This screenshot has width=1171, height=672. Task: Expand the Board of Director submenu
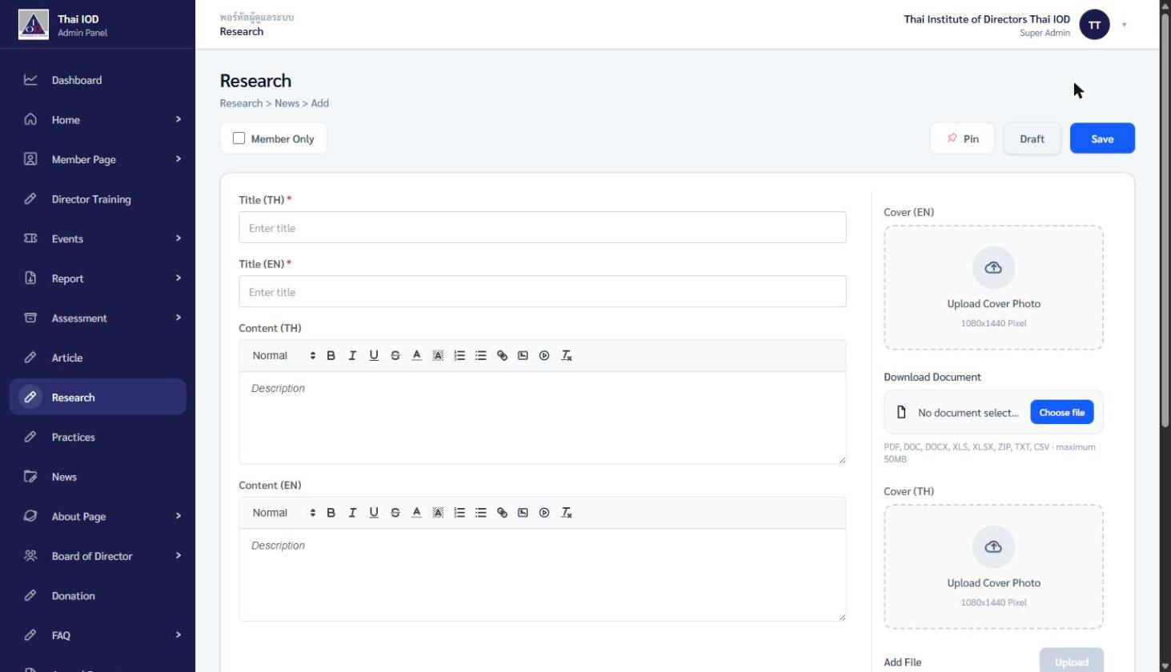[x=178, y=556]
